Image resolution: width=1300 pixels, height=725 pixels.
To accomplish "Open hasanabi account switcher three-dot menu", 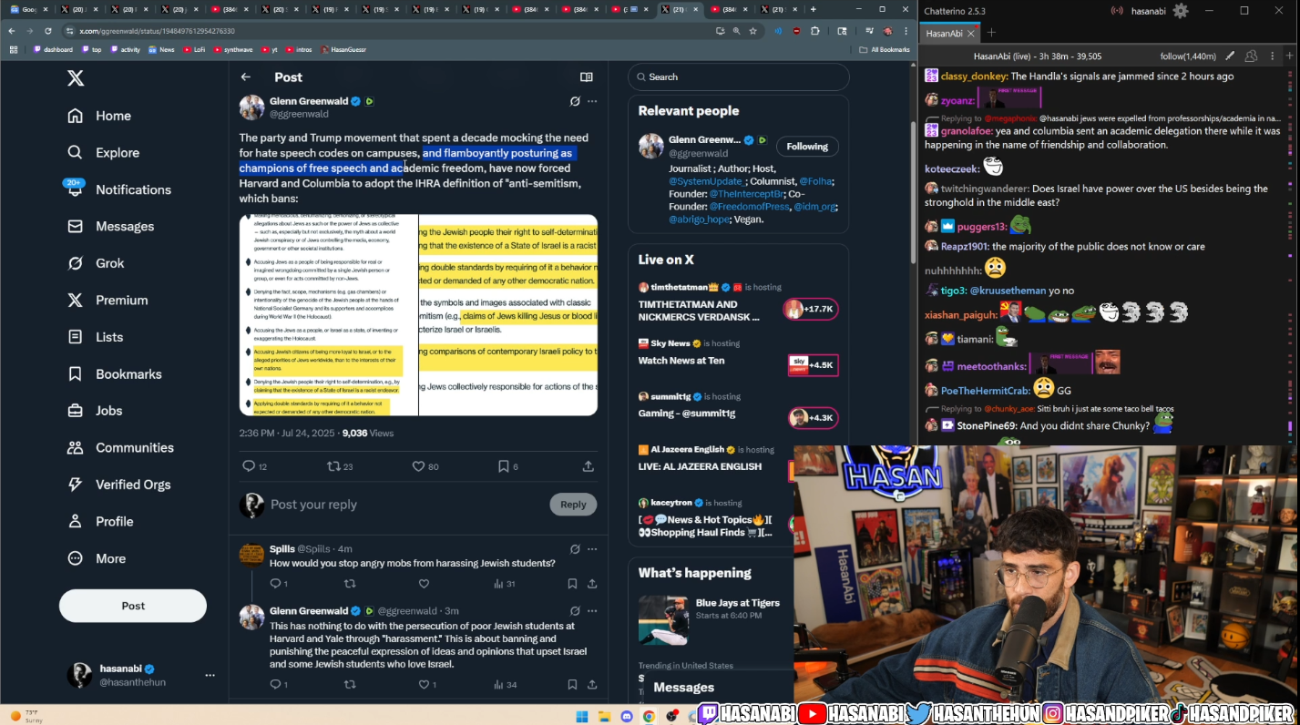I will (210, 675).
